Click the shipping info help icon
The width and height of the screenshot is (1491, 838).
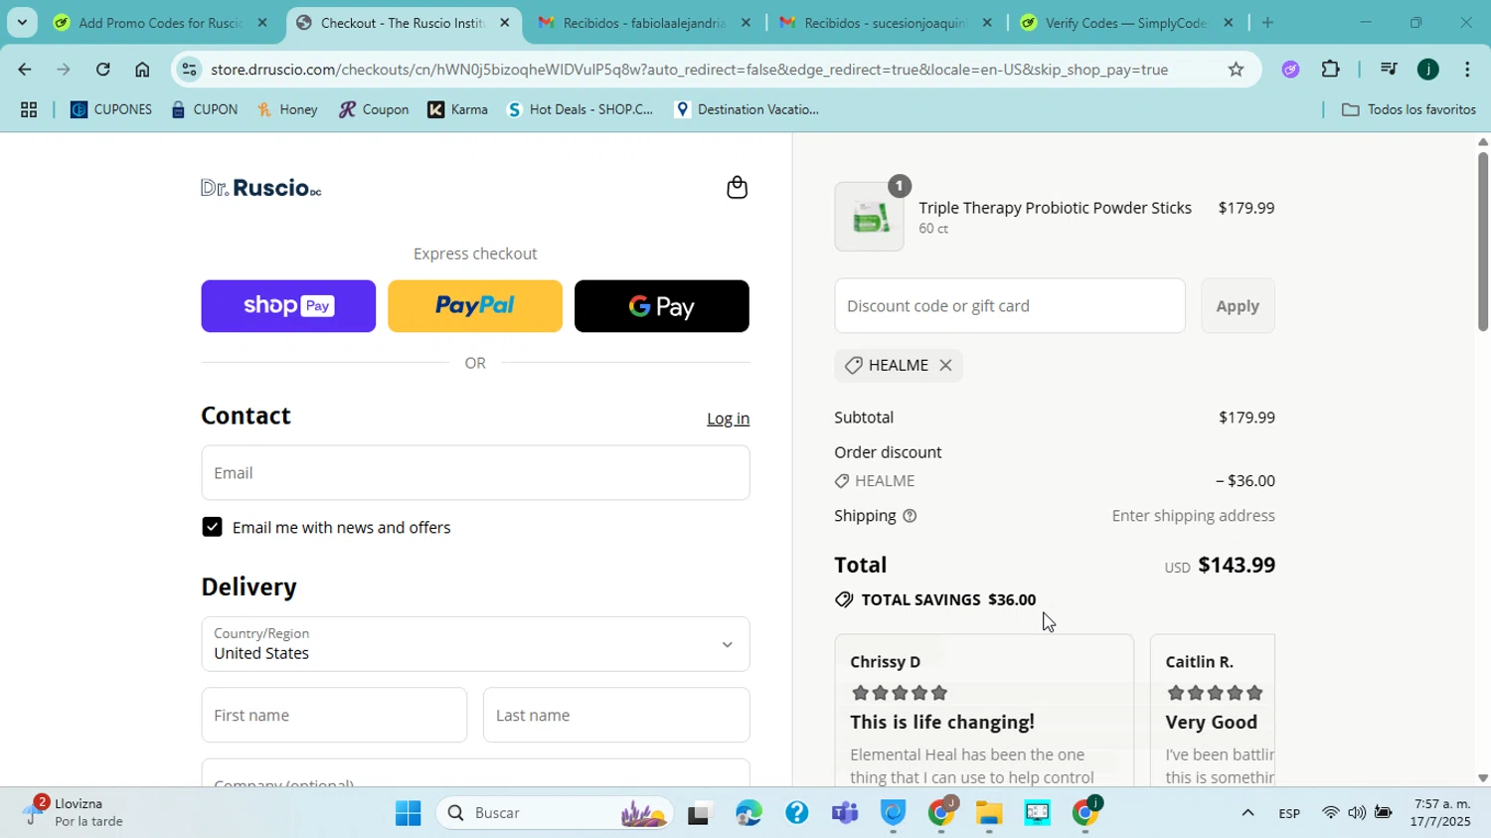coord(910,516)
